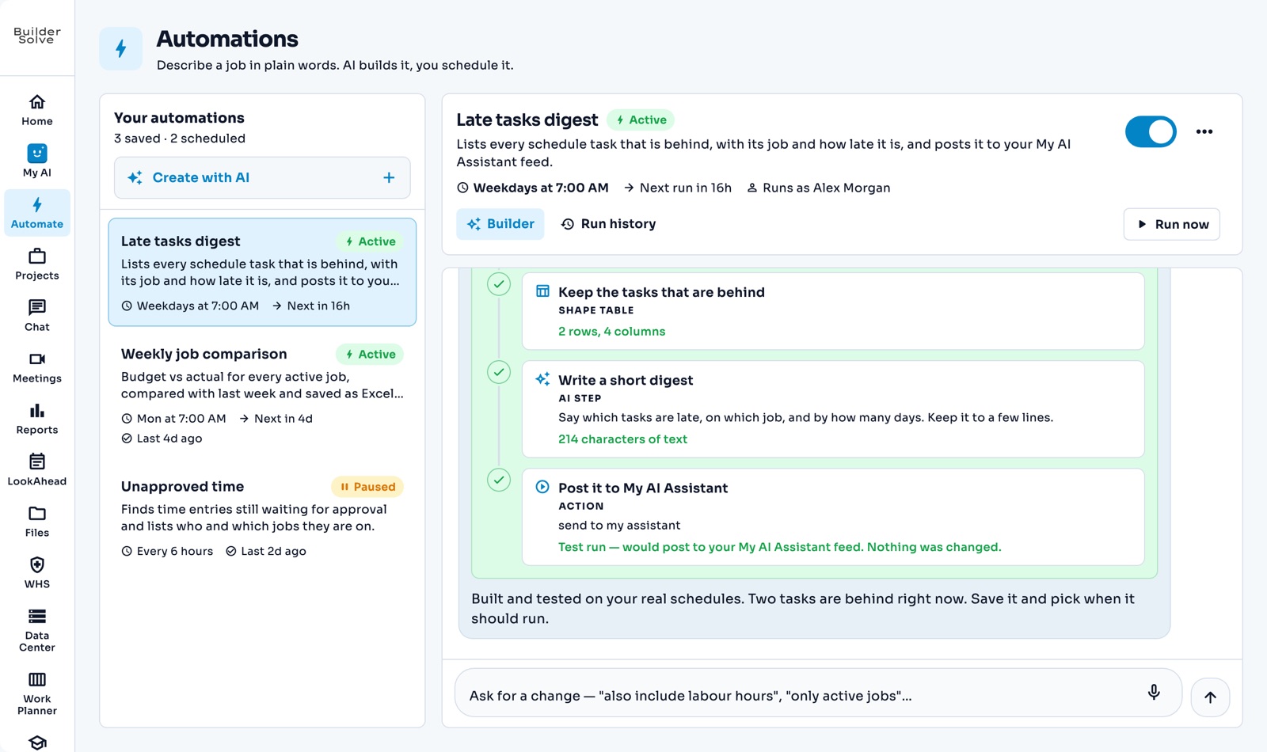Select the Unapproved time automation
Screen dimensions: 1267x752
(262, 518)
